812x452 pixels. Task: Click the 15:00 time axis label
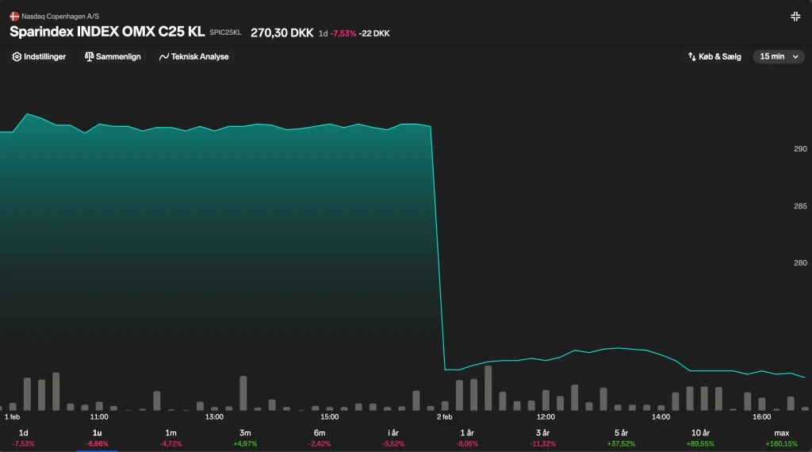tap(329, 417)
